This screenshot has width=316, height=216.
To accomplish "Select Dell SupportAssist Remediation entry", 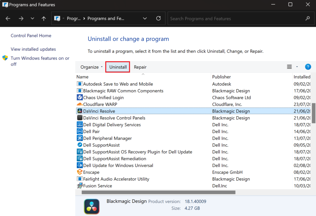I will click(115, 159).
